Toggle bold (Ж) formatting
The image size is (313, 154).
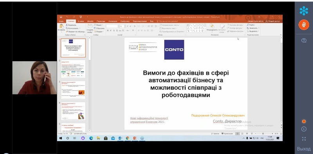click(x=108, y=30)
